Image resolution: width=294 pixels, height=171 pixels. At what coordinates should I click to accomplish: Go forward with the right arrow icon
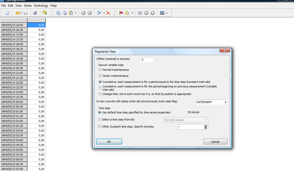coord(153,13)
